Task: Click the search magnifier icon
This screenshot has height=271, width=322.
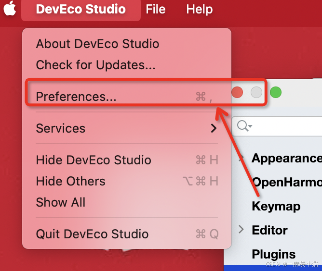Action: click(x=244, y=126)
